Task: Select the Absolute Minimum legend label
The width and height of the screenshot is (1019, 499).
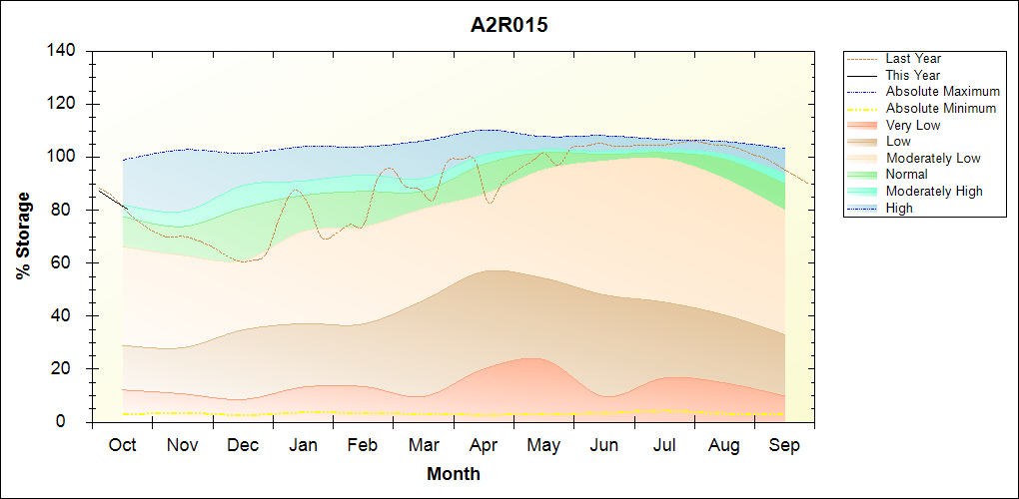Action: tap(940, 109)
